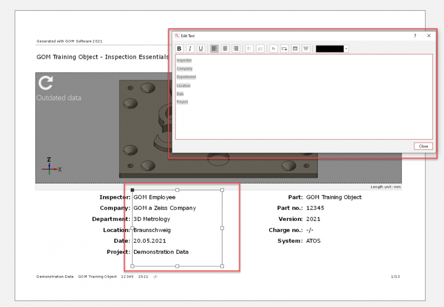The width and height of the screenshot is (444, 307).
Task: Click the insert field icon next to Fx
Action: tap(284, 49)
